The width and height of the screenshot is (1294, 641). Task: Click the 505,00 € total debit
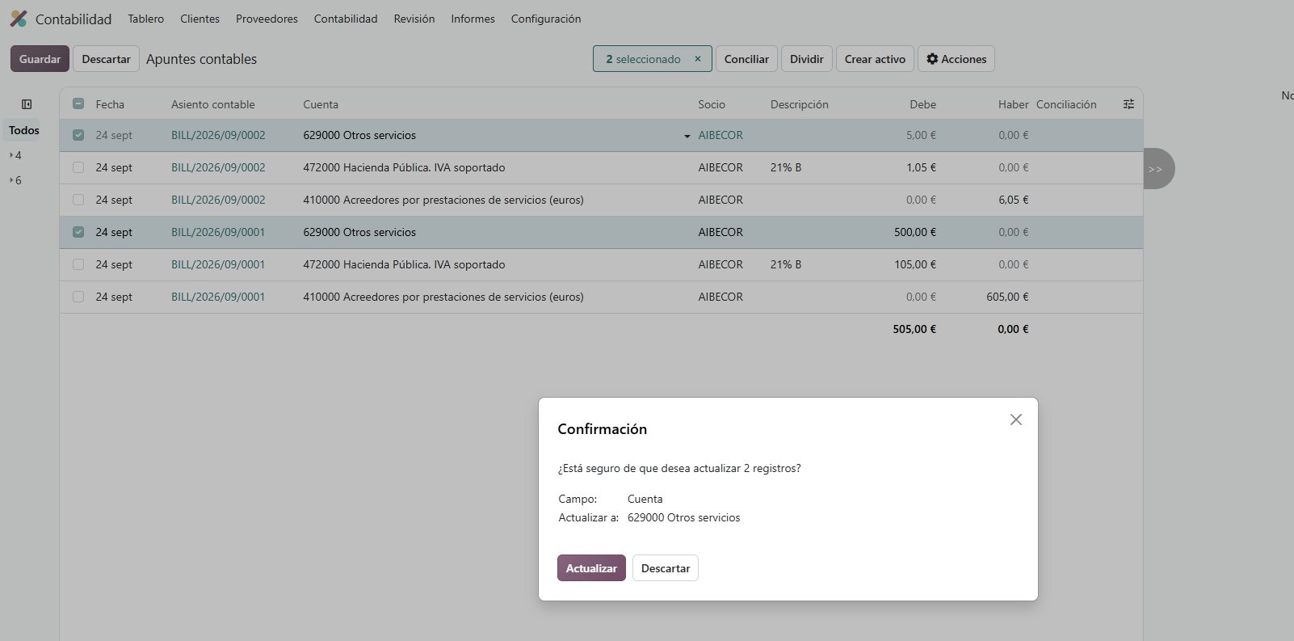coord(914,329)
